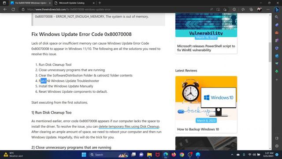Open the sidebar Search tool
The width and height of the screenshot is (282, 159).
(x=277, y=17)
